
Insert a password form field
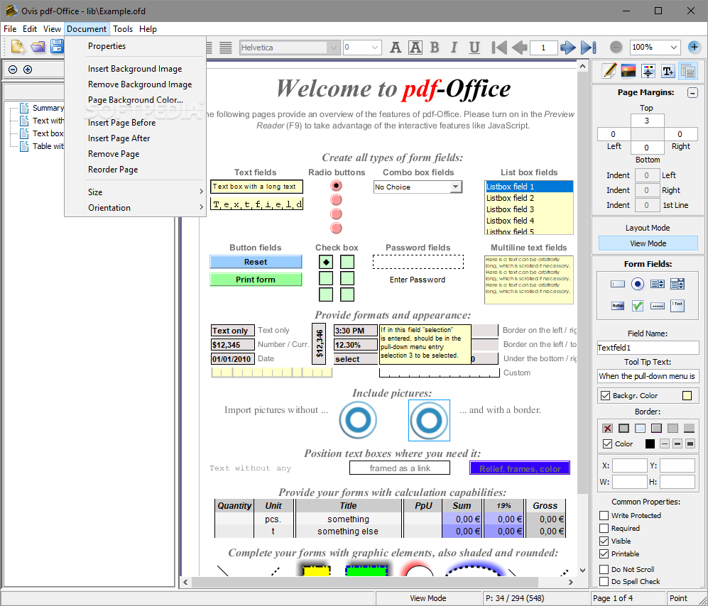pyautogui.click(x=658, y=306)
